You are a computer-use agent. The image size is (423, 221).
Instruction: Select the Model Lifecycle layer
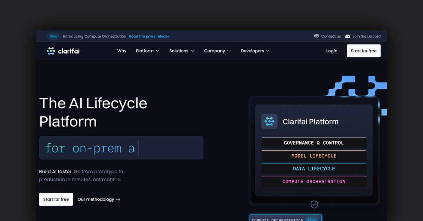click(x=314, y=156)
